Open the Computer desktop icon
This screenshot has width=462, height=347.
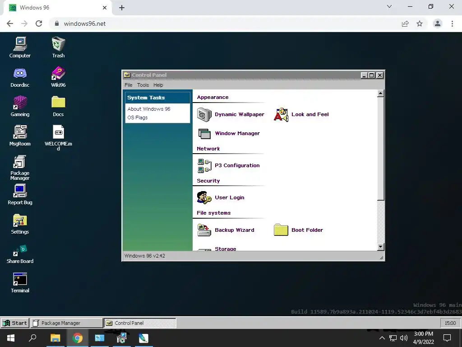click(20, 47)
